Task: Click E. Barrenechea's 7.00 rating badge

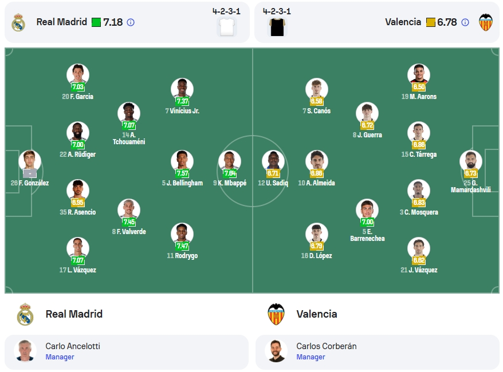Action: pos(367,221)
